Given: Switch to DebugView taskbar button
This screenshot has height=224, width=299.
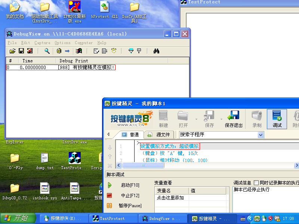Looking at the screenshot, I should click(163, 218).
